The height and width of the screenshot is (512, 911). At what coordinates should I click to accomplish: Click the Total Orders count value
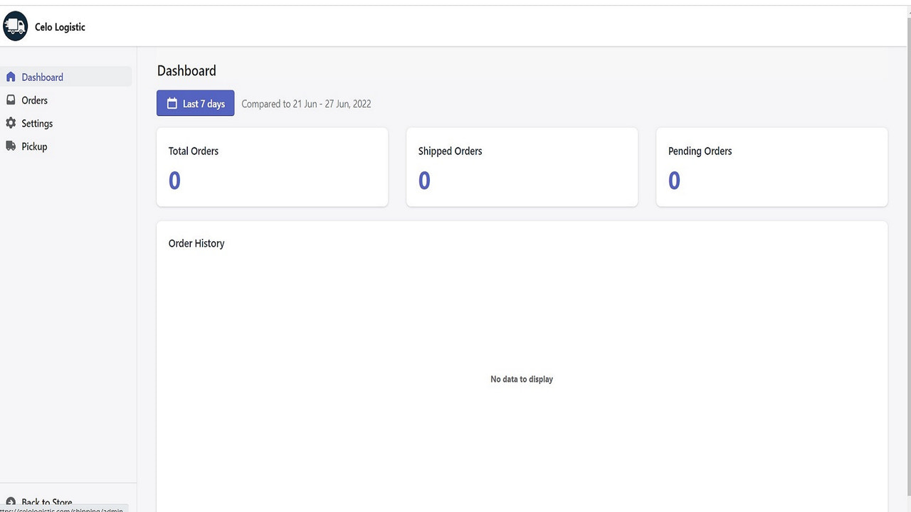174,181
